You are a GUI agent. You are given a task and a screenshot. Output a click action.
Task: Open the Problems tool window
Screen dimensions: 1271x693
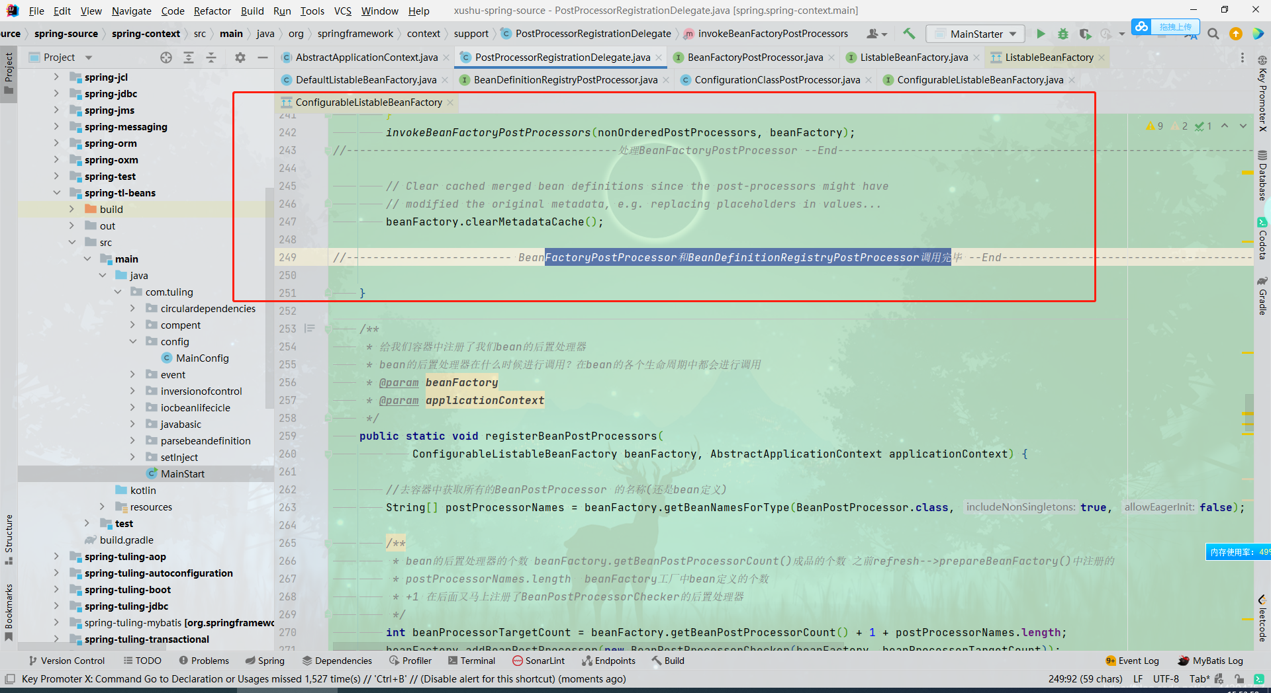tap(204, 661)
